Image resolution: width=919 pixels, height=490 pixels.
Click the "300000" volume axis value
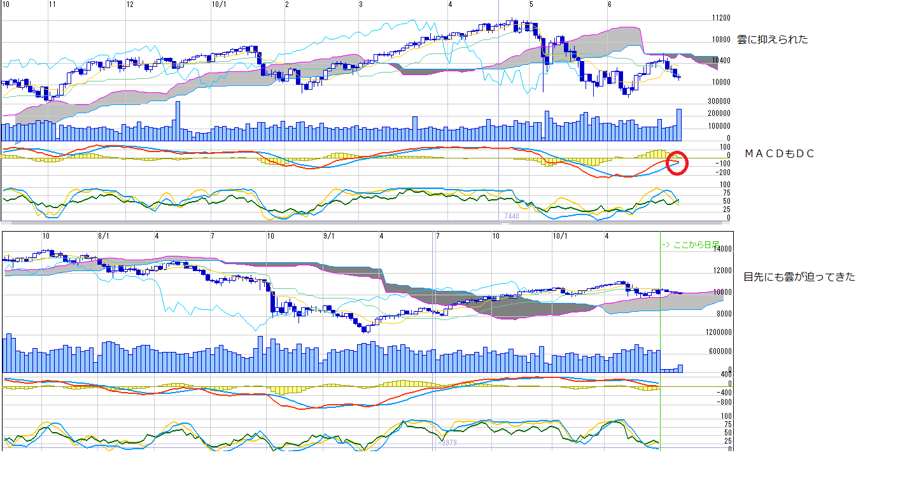(719, 101)
